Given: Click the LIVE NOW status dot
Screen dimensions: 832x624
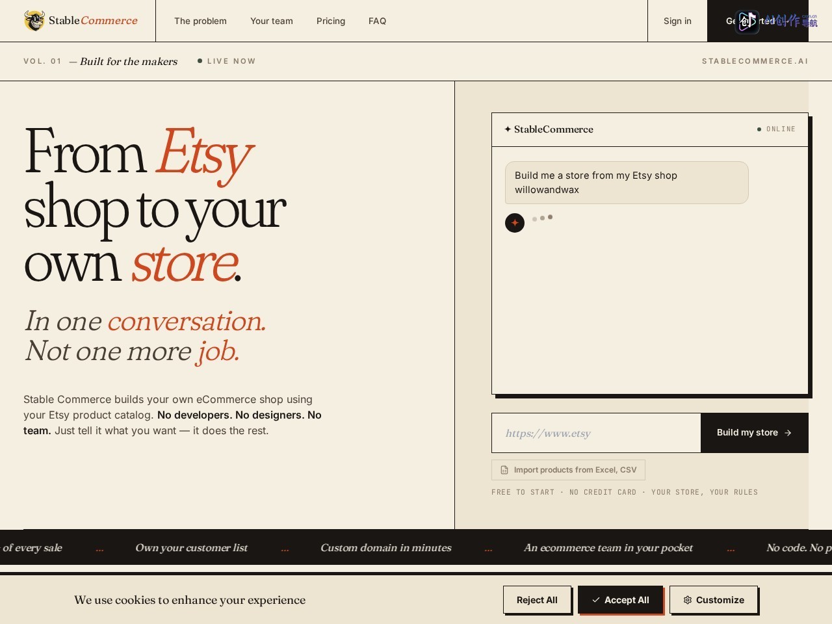Looking at the screenshot, I should [200, 61].
